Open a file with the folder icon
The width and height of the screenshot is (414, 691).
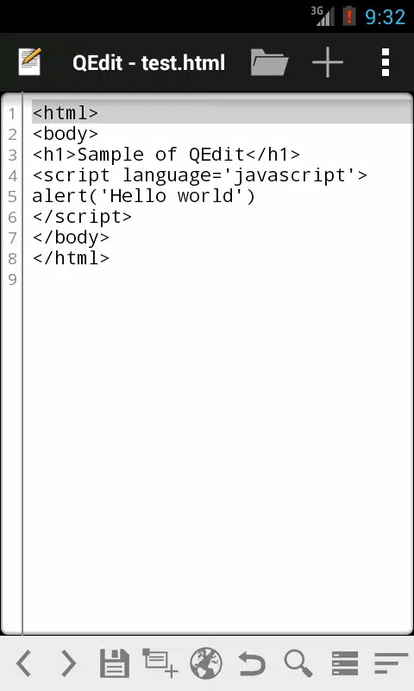(x=269, y=62)
